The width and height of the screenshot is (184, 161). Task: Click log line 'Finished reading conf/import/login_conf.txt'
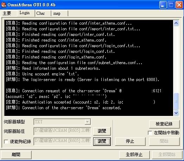point(60,51)
